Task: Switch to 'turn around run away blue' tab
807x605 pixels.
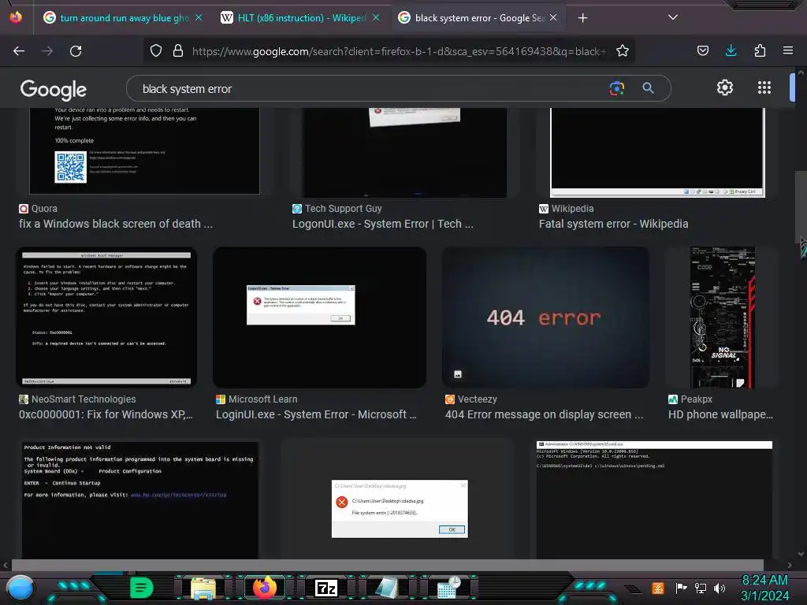Action: tap(122, 18)
